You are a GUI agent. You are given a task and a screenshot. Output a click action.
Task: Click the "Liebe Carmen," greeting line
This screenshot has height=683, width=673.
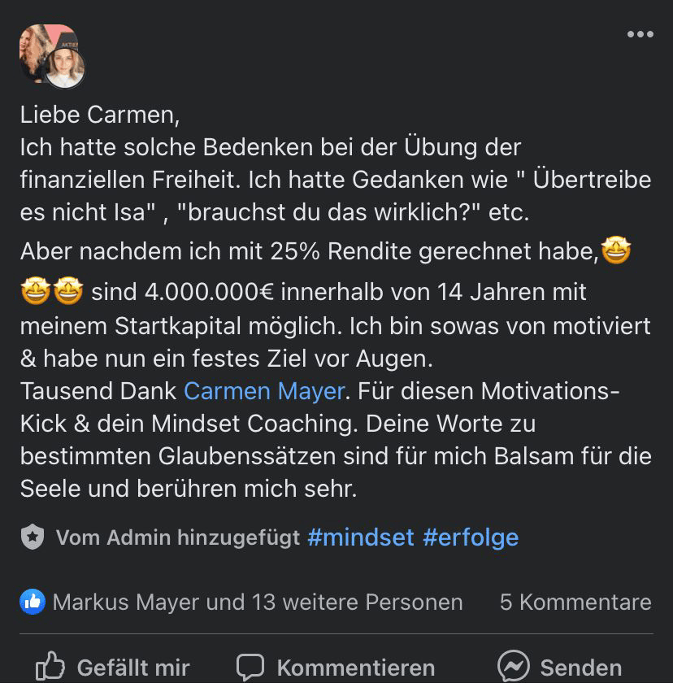pos(100,115)
